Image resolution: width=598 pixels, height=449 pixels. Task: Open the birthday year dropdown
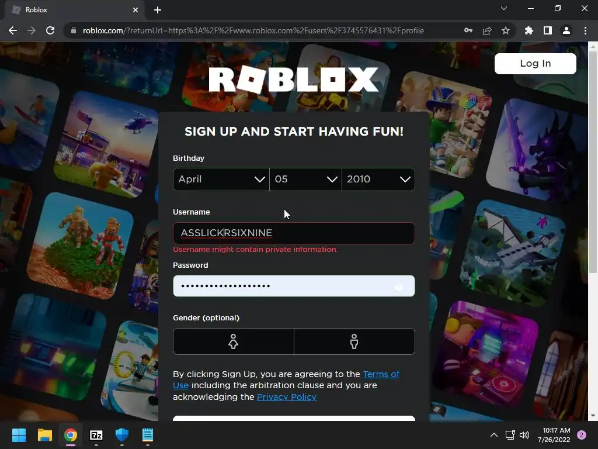click(x=378, y=179)
